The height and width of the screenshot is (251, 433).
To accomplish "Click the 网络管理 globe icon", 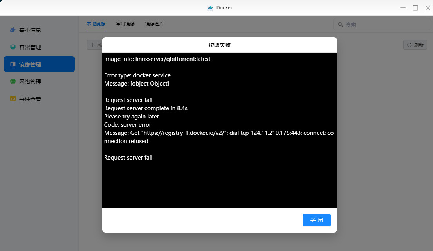I will (x=13, y=82).
